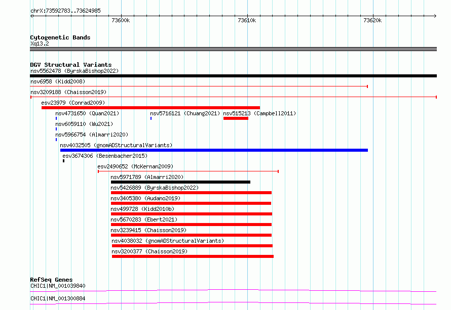The height and width of the screenshot is (310, 451).
Task: Click the nsv4731650 (Quan2021) label
Action: tap(87, 113)
